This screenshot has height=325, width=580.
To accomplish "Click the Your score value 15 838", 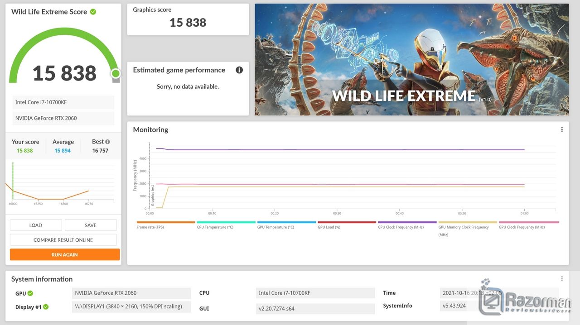I will 25,151.
